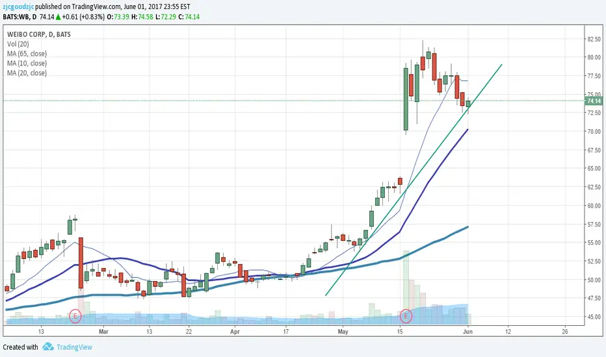Screen dimensions: 606x357
Task: Click the May date axis label
Action: click(x=343, y=331)
